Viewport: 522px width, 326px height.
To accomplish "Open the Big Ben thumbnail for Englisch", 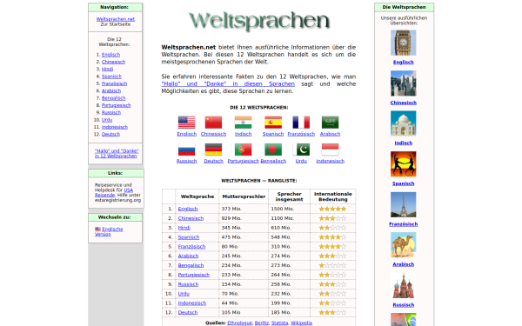I will tap(403, 43).
